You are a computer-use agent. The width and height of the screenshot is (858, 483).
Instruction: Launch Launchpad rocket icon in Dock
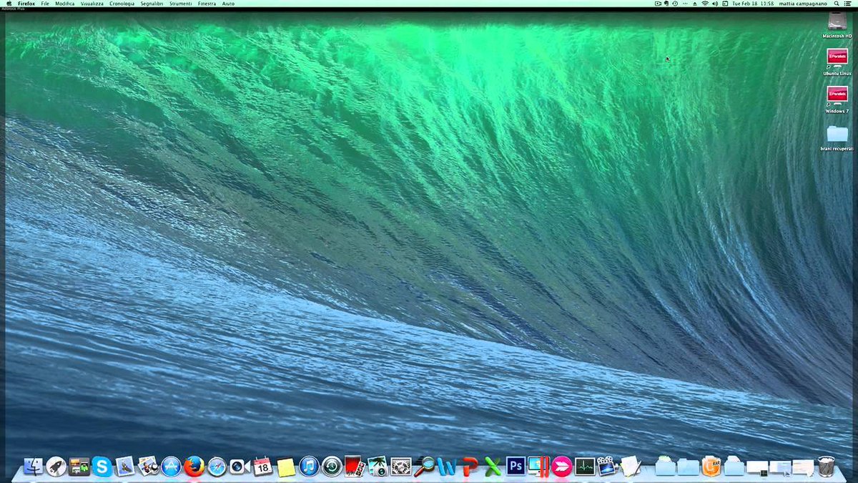pos(56,467)
